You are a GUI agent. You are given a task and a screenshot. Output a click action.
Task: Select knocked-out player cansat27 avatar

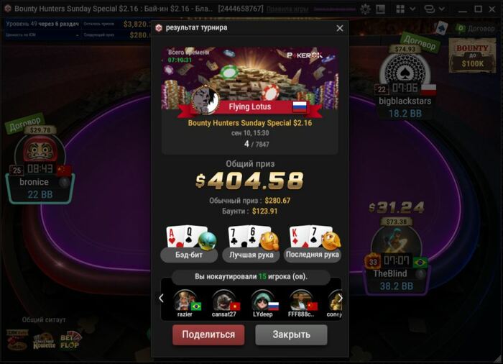(224, 301)
